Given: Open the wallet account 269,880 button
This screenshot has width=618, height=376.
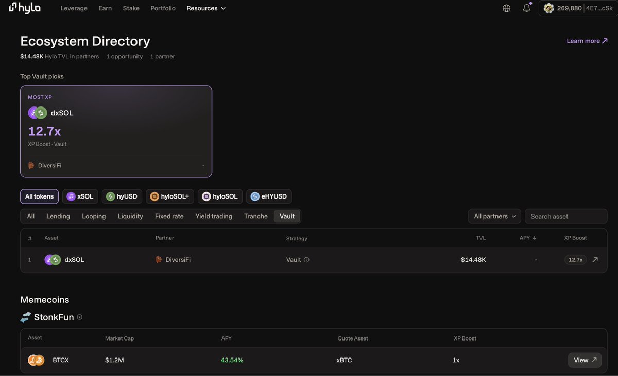Looking at the screenshot, I should coord(578,8).
